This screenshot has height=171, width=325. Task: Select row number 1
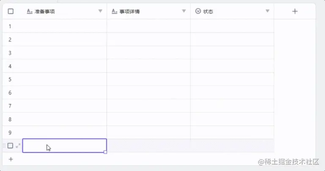click(10, 27)
